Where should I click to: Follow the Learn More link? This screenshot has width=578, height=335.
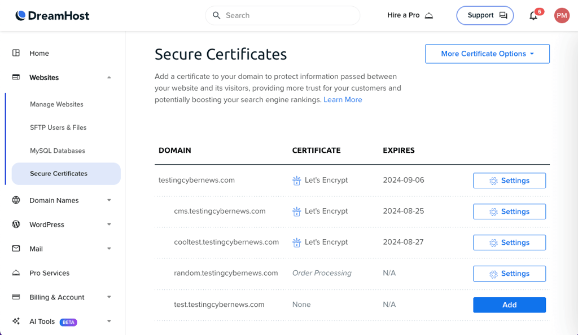[x=343, y=100]
